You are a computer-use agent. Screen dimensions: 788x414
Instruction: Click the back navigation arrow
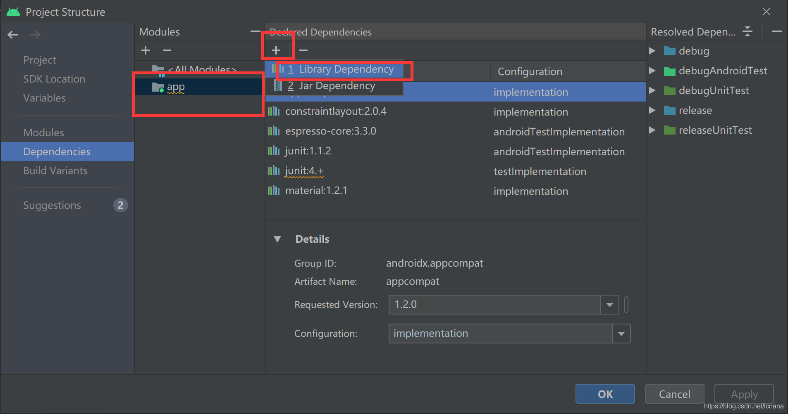pyautogui.click(x=13, y=35)
